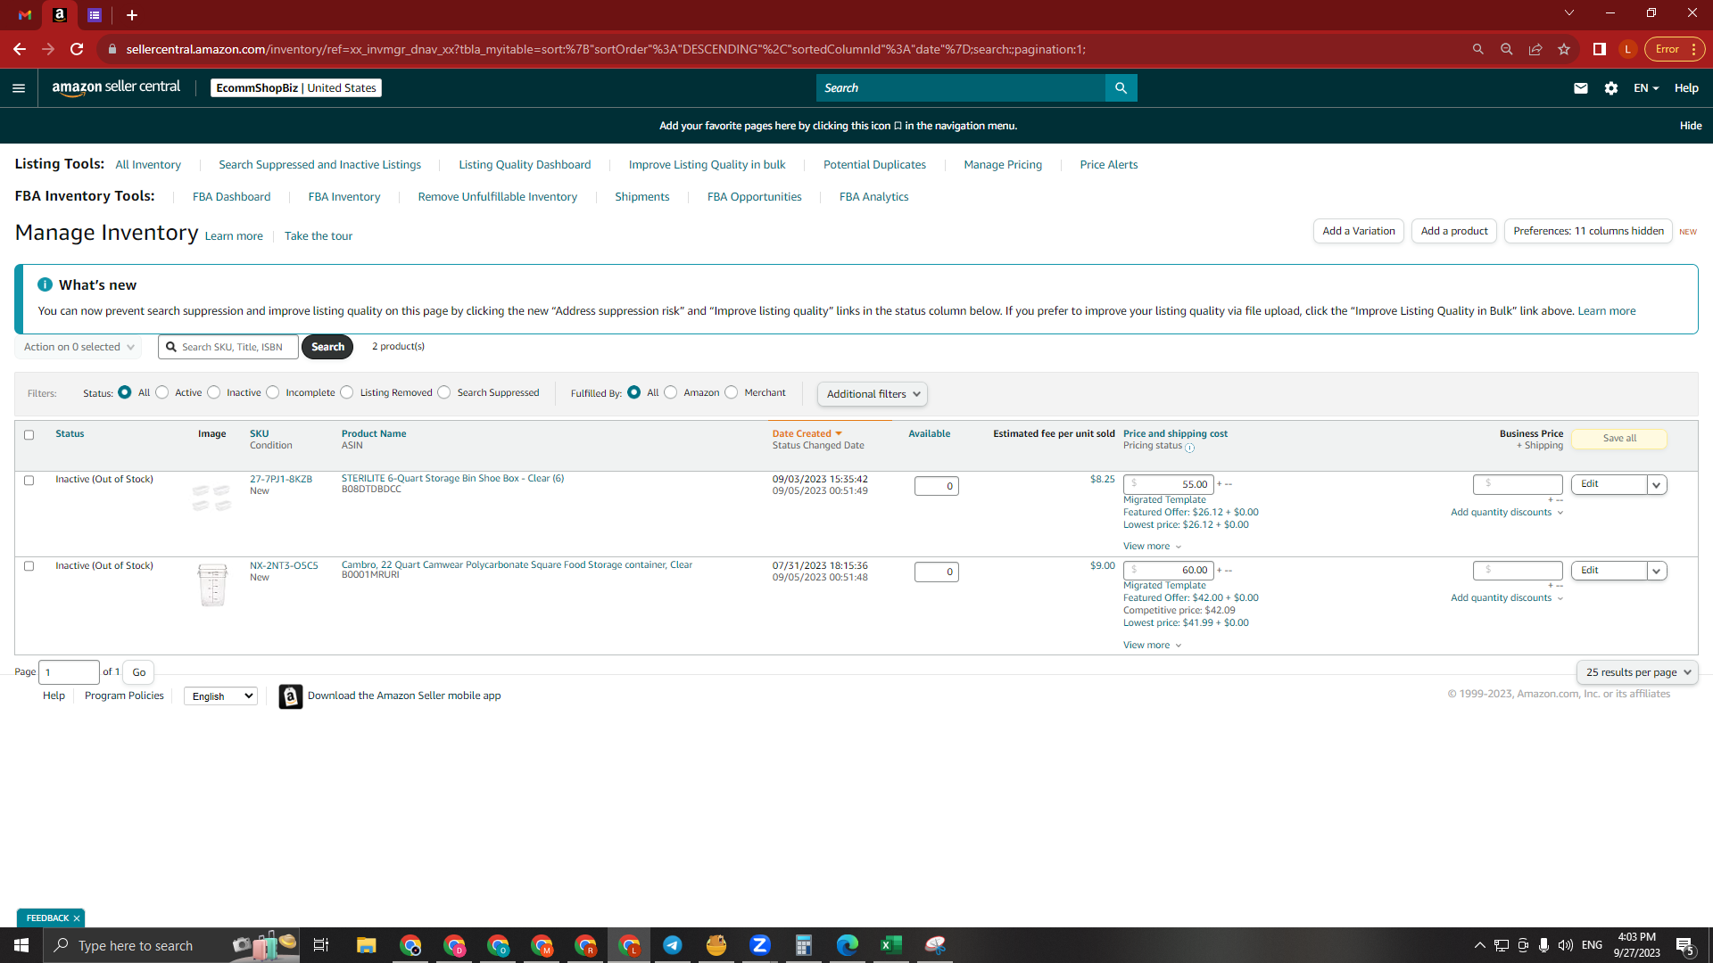Open Windows Start menu
1713x963 pixels.
[x=21, y=945]
